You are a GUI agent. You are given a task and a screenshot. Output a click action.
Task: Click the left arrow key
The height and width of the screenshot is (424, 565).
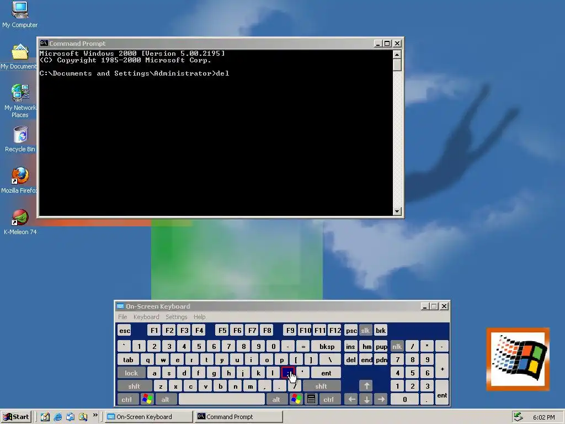351,400
